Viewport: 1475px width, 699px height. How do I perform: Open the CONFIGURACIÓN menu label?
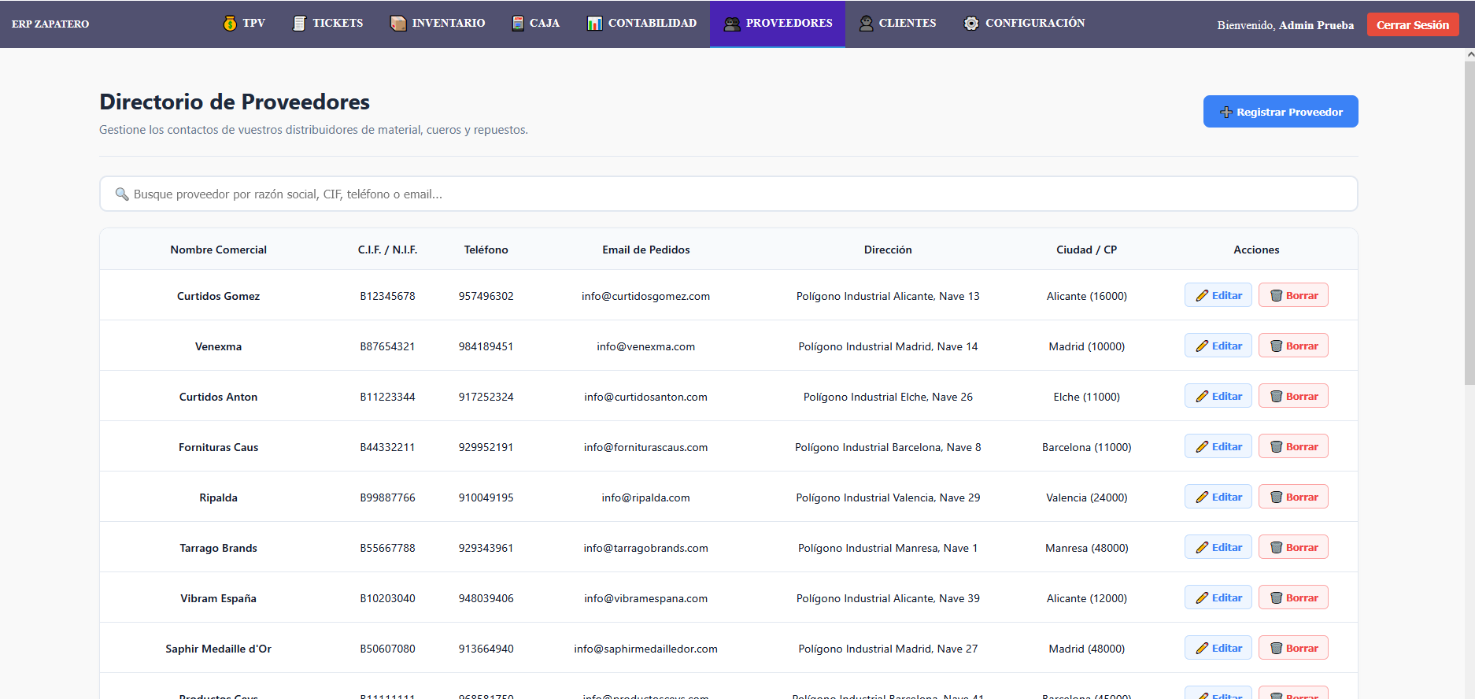click(1035, 24)
